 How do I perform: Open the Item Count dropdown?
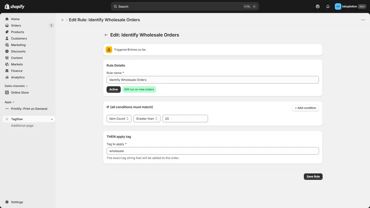(x=119, y=119)
